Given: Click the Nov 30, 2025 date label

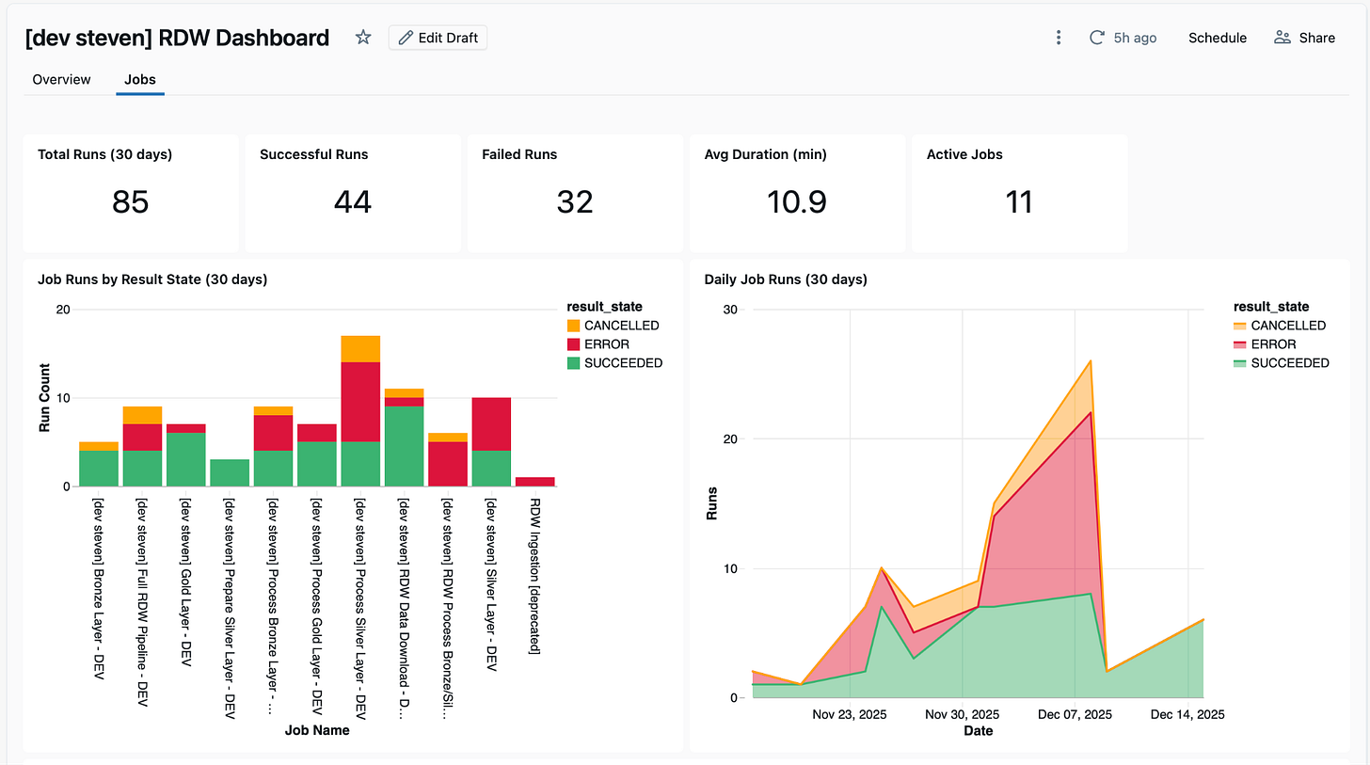Looking at the screenshot, I should click(962, 715).
